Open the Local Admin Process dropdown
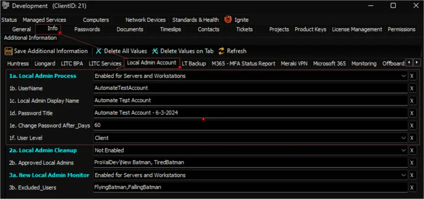The image size is (424, 199). click(404, 76)
